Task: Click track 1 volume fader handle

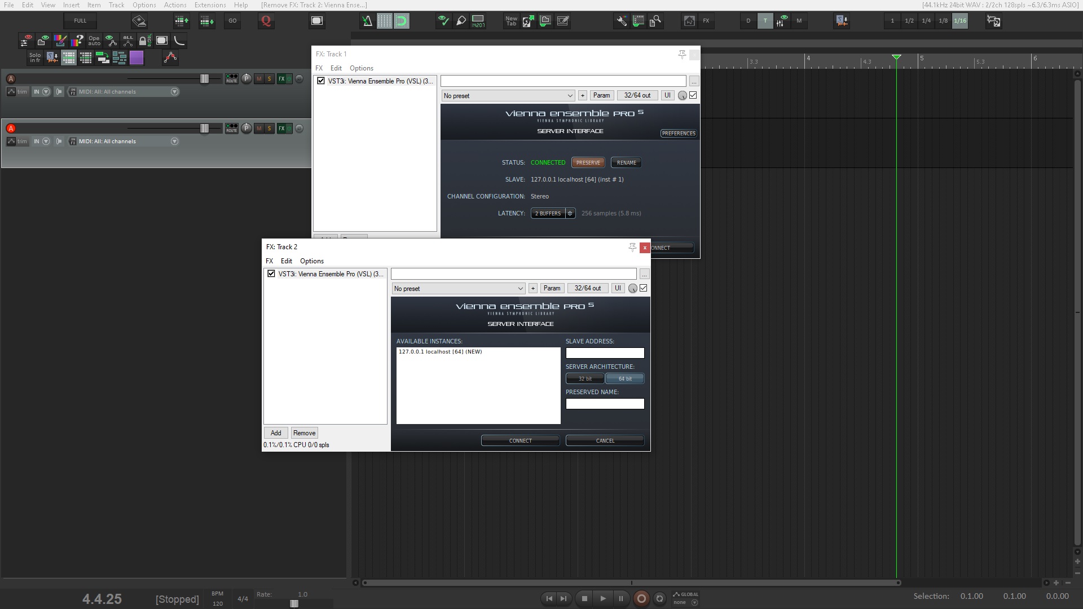Action: pos(205,79)
